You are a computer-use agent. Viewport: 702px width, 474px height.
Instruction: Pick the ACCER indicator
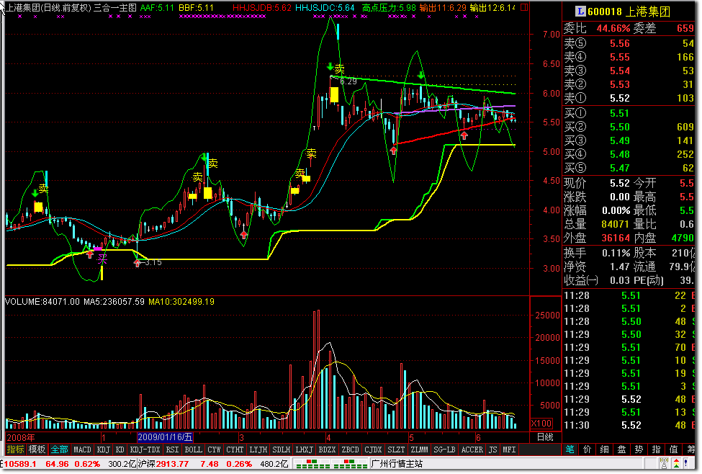(x=472, y=450)
